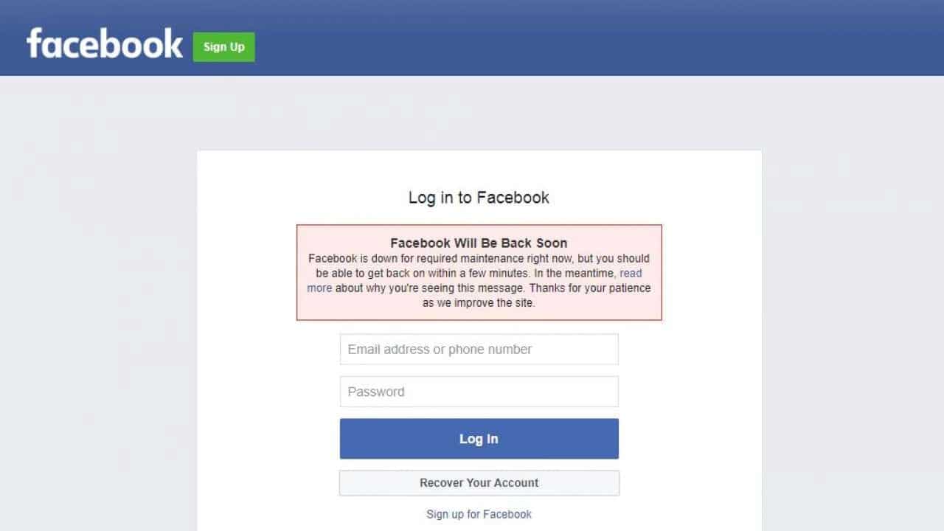Place cursor in the email or phone box
The height and width of the screenshot is (531, 944).
[479, 350]
